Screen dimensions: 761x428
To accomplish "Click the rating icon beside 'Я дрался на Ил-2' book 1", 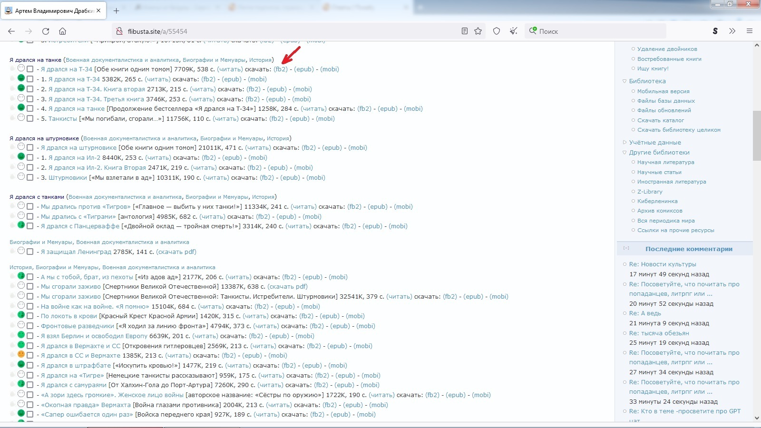I will click(21, 156).
